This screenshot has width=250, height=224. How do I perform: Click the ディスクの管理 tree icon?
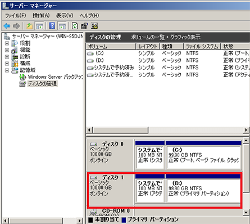22,84
